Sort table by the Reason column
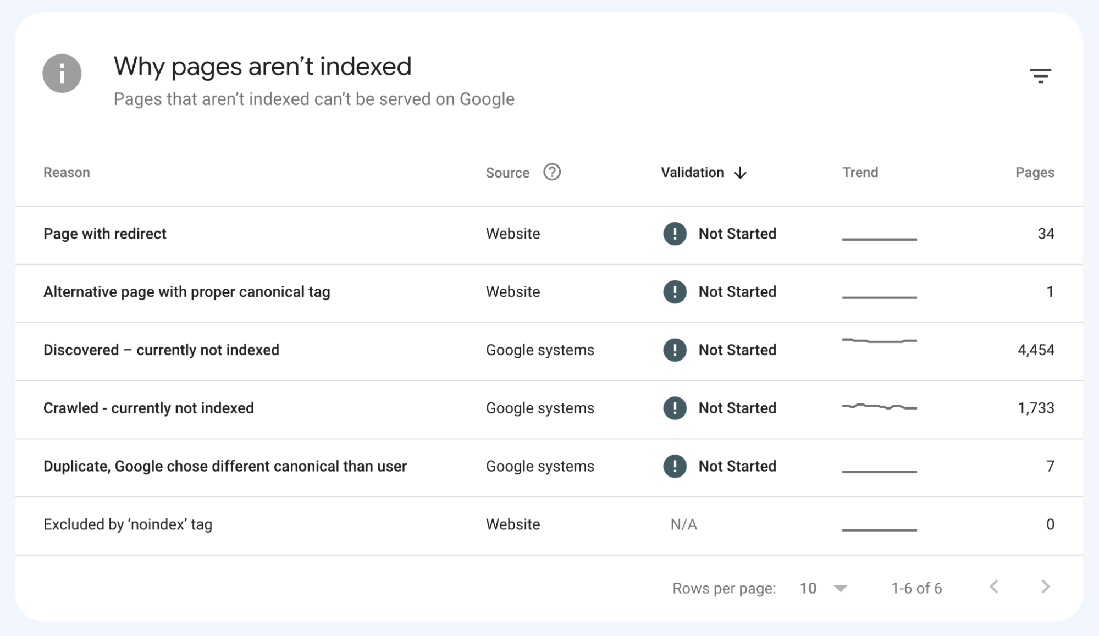The width and height of the screenshot is (1099, 636). click(67, 172)
